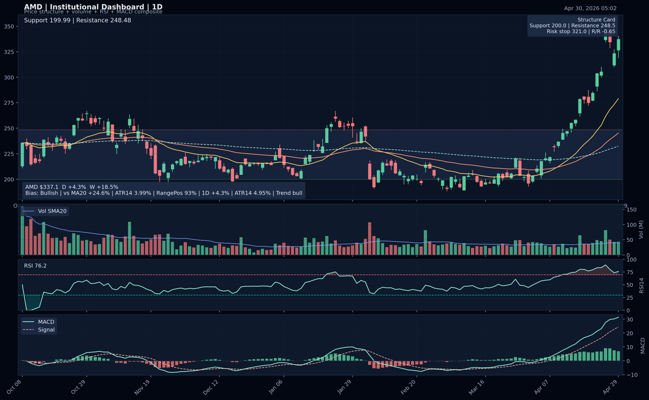649x400 pixels.
Task: Click the 275 price axis label
Action: [9, 103]
